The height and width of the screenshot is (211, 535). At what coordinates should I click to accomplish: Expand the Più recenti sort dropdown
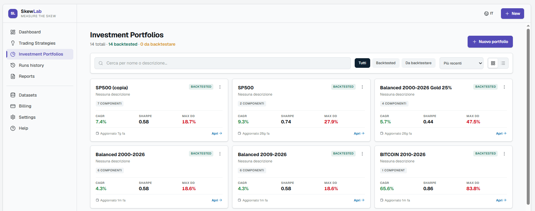[x=461, y=63]
